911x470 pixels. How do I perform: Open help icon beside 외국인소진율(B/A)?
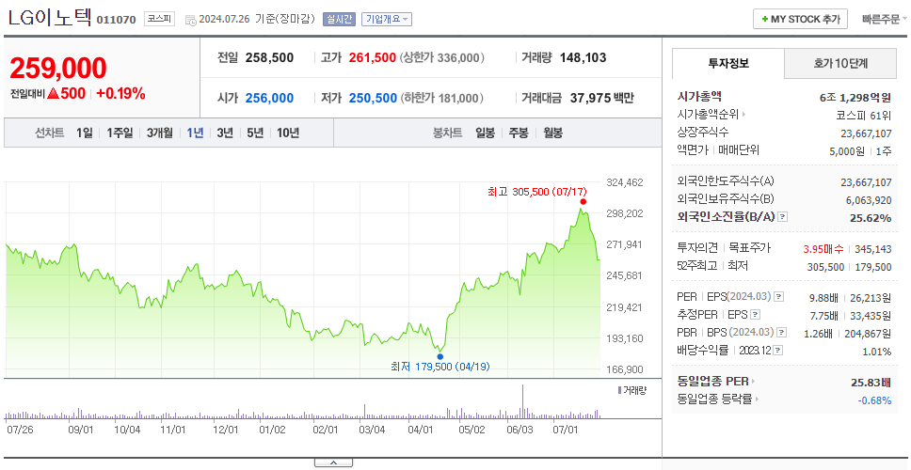(783, 217)
